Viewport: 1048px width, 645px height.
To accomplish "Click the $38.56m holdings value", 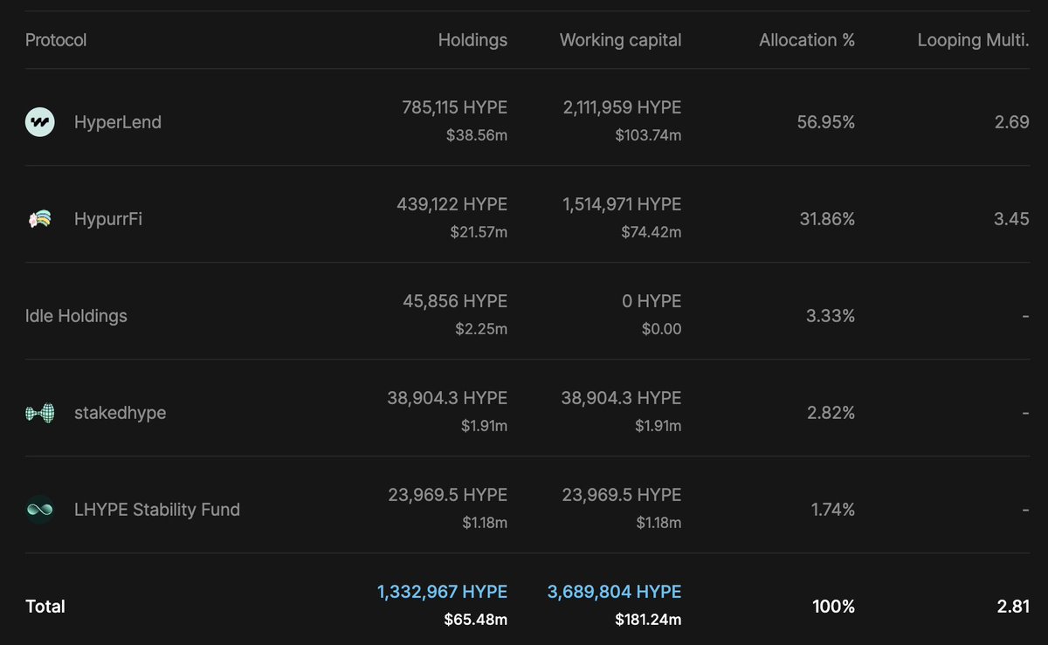I will coord(477,135).
